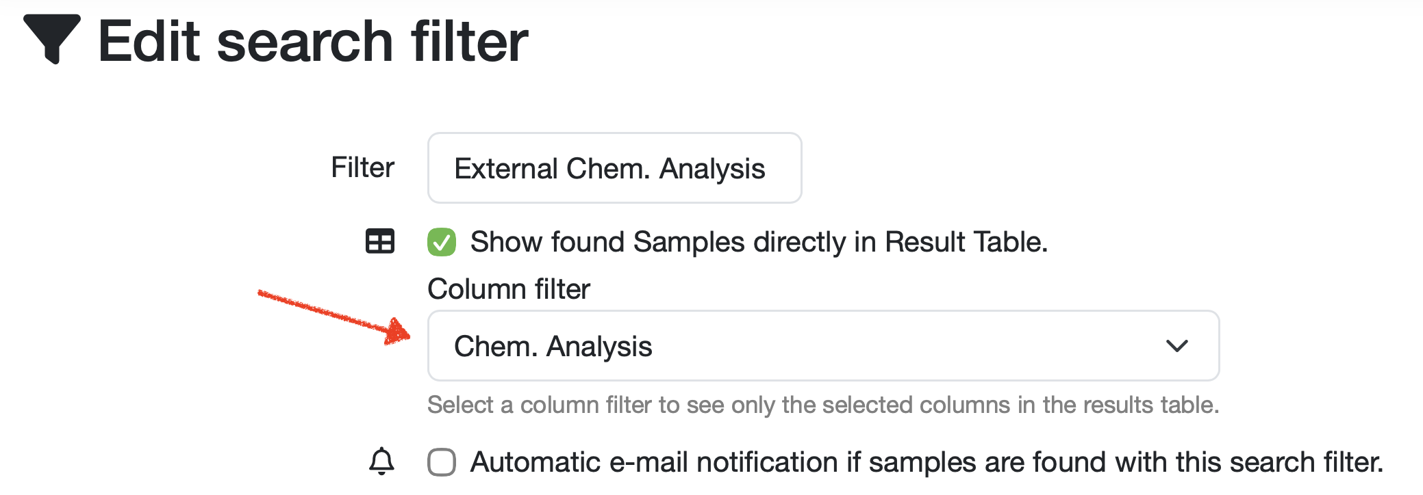Click the red arrow annotation
The width and height of the screenshot is (1423, 495).
click(334, 317)
